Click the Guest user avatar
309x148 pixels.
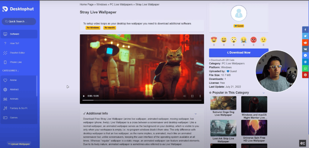(x=239, y=13)
